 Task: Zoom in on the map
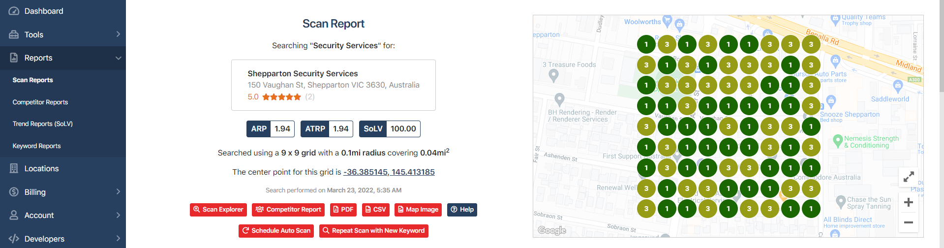coord(909,202)
